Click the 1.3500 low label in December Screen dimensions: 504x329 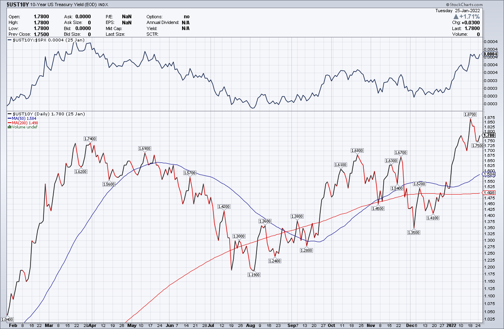point(414,232)
